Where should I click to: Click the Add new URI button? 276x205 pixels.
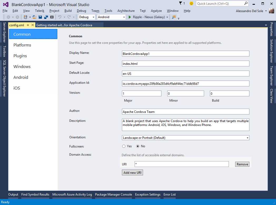click(x=132, y=172)
